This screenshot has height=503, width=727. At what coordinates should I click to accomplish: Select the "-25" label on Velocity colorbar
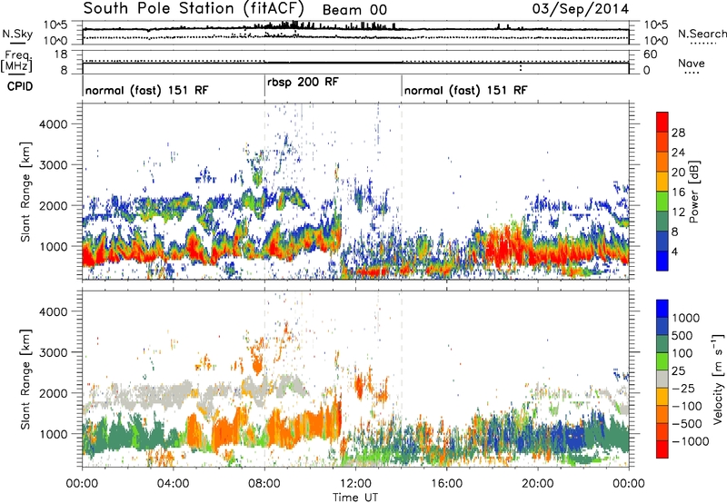coord(682,388)
